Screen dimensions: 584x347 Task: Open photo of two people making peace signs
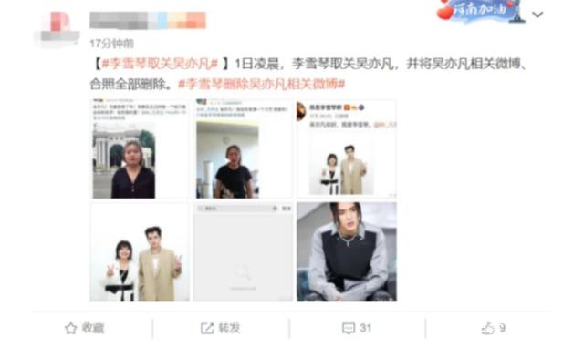click(x=140, y=252)
